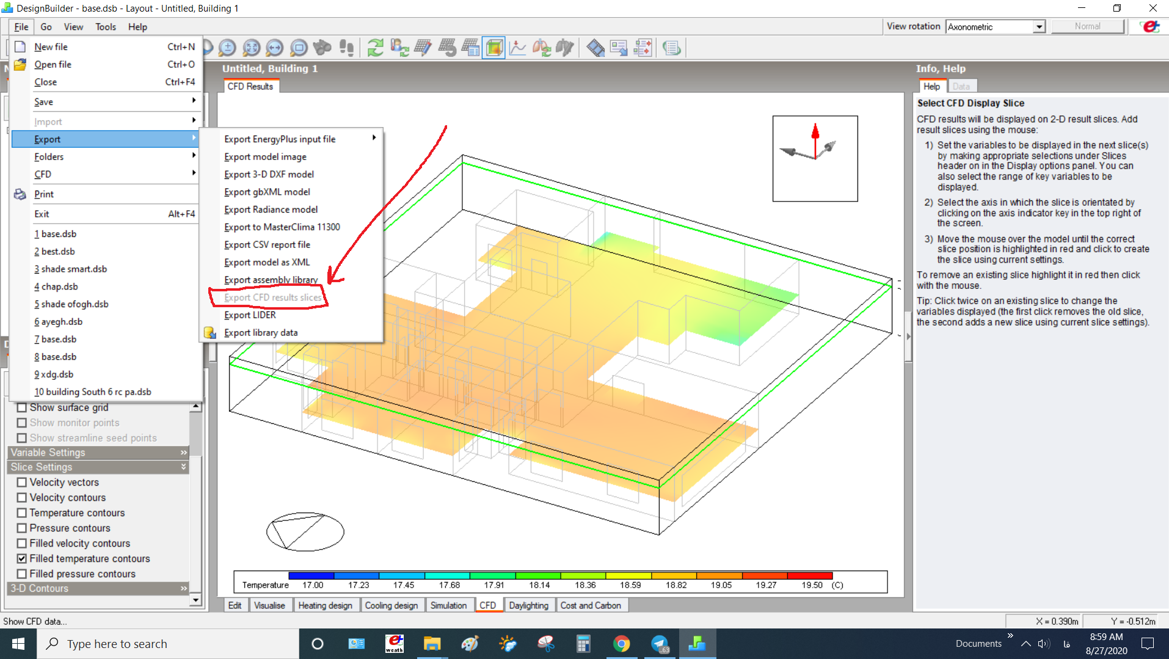Open Chrome from the taskbar
This screenshot has height=659, width=1169.
[621, 644]
